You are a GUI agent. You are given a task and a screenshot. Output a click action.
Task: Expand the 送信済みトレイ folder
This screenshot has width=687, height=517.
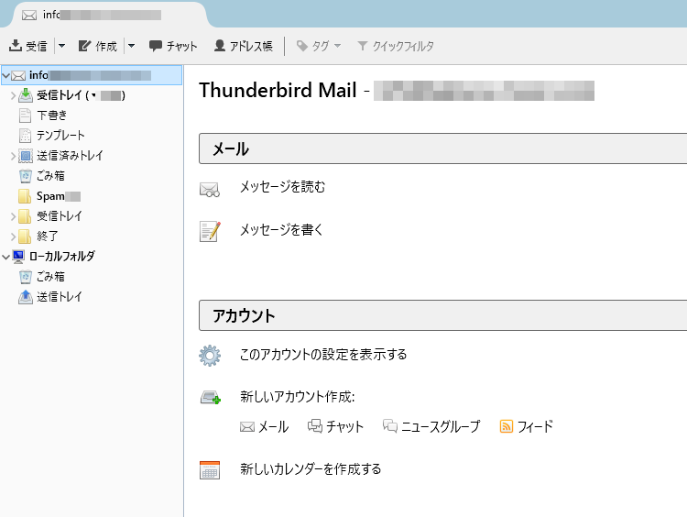click(13, 156)
